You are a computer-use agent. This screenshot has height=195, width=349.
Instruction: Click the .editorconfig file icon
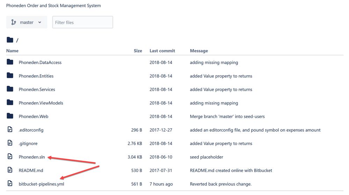[10, 129]
